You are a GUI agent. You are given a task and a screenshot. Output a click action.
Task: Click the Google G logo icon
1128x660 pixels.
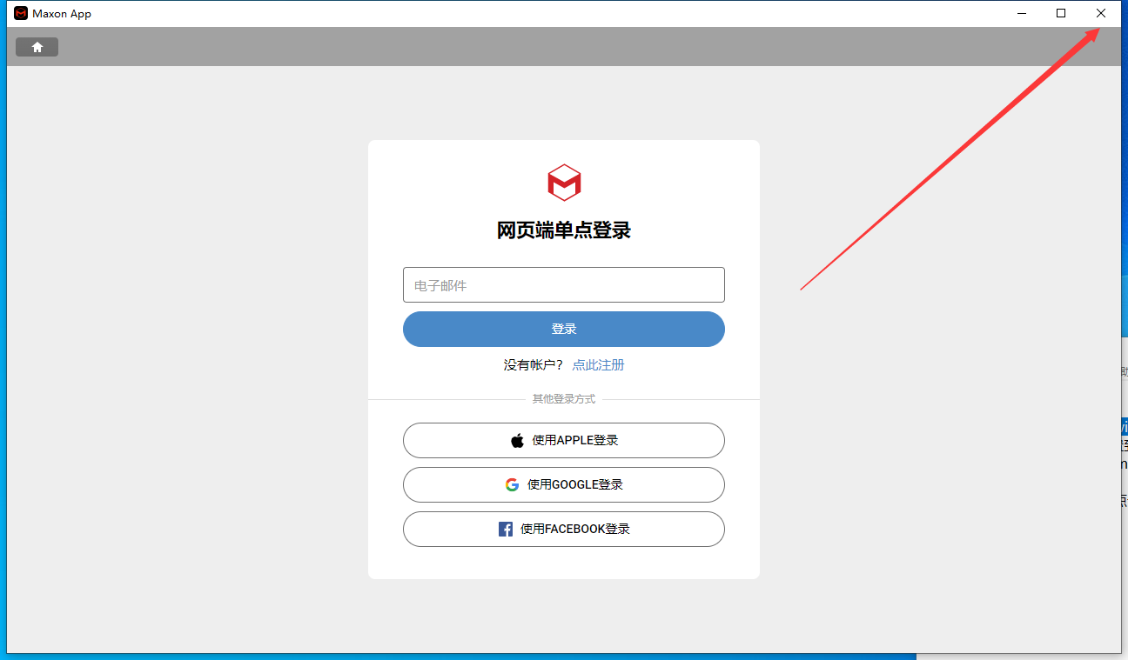click(x=512, y=485)
